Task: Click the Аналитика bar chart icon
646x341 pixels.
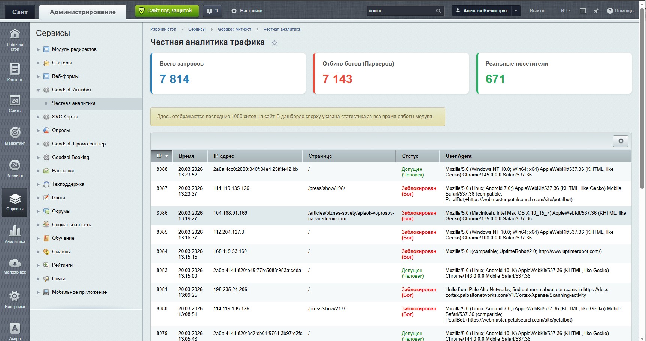Action: (x=15, y=234)
